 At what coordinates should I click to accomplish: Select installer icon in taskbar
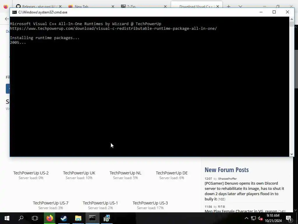point(107,218)
